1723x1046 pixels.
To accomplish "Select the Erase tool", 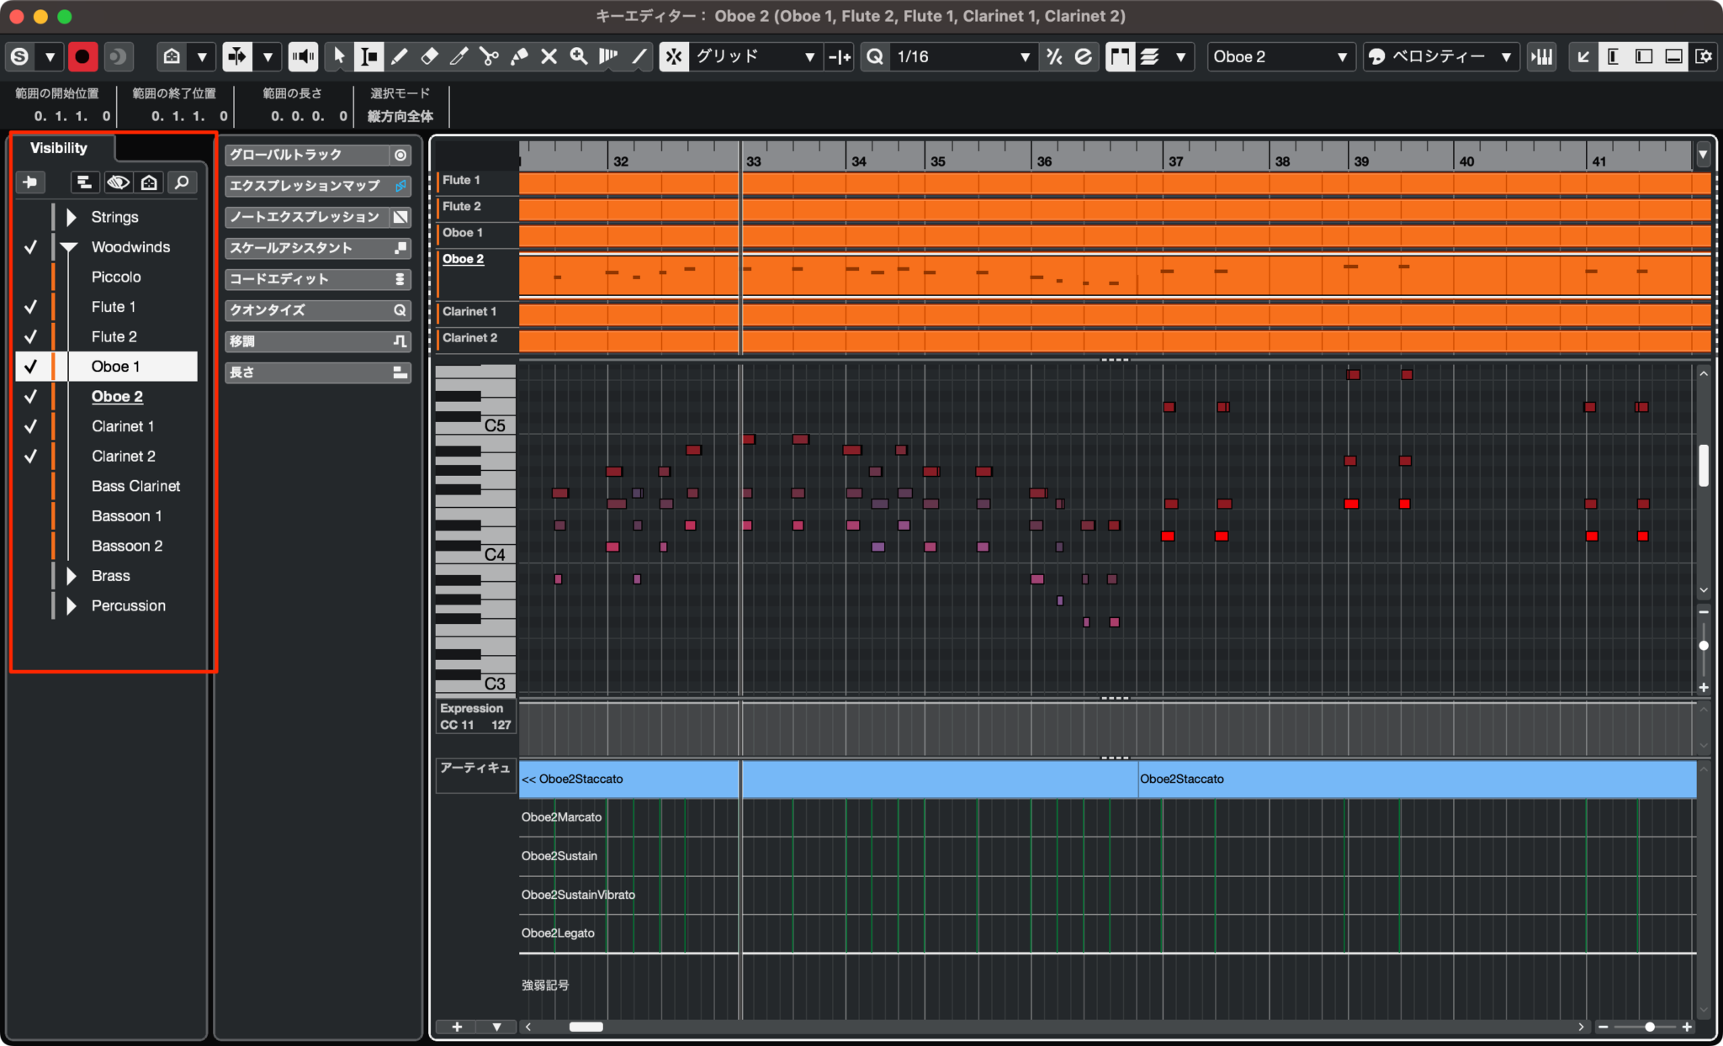I will click(x=430, y=56).
